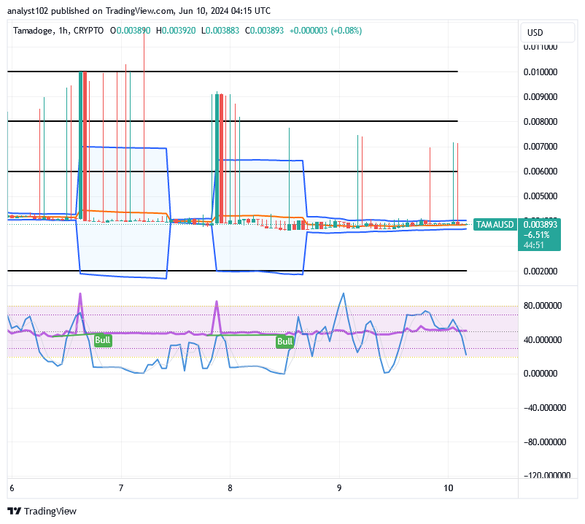Click the 0.010000 price axis label

pos(541,72)
